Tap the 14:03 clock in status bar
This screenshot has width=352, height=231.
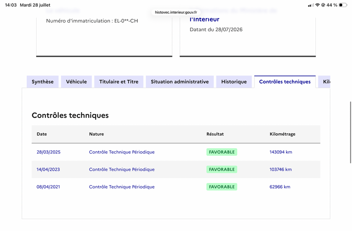[11, 5]
